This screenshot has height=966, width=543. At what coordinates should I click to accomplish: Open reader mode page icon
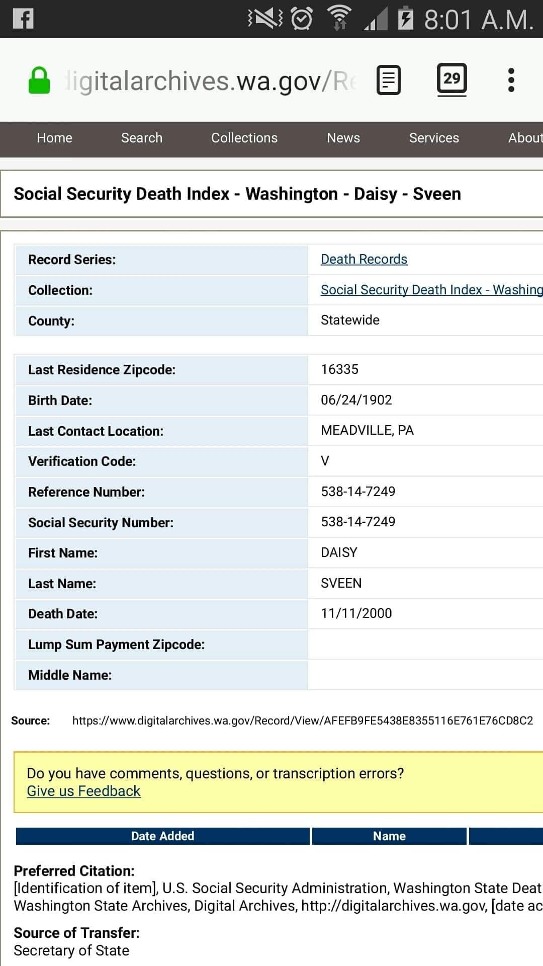(x=389, y=80)
